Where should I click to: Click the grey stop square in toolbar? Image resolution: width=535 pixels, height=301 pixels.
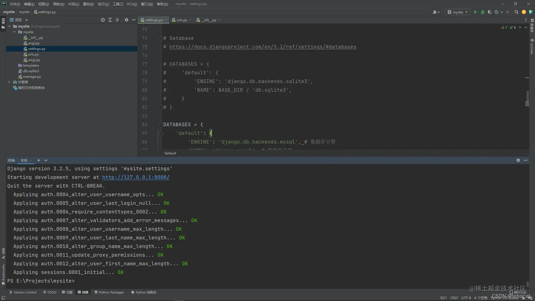[x=507, y=12]
